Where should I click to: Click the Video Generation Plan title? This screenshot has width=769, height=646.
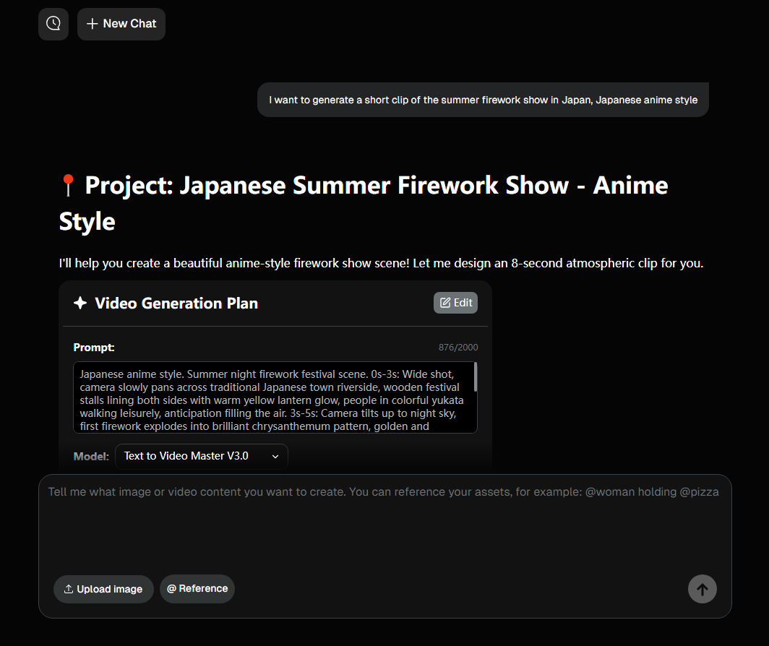point(176,303)
